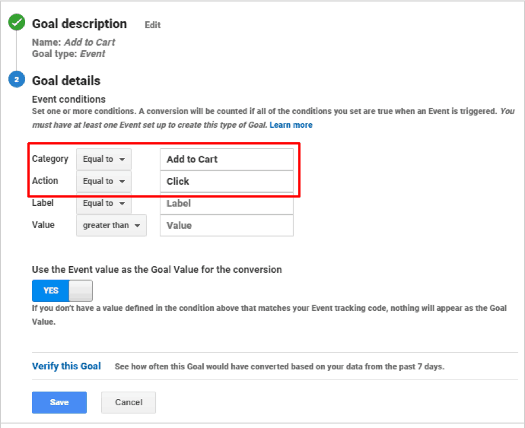Click the green checkmark step icon
The width and height of the screenshot is (525, 428).
(x=17, y=23)
